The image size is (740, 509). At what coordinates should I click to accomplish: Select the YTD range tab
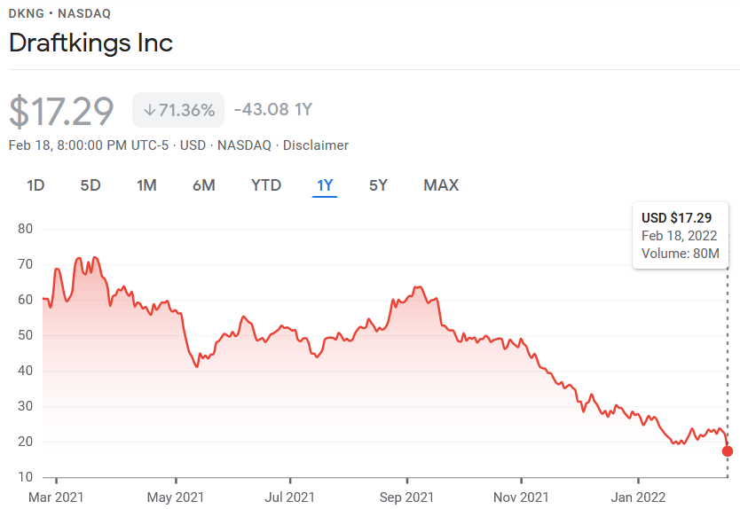[266, 185]
